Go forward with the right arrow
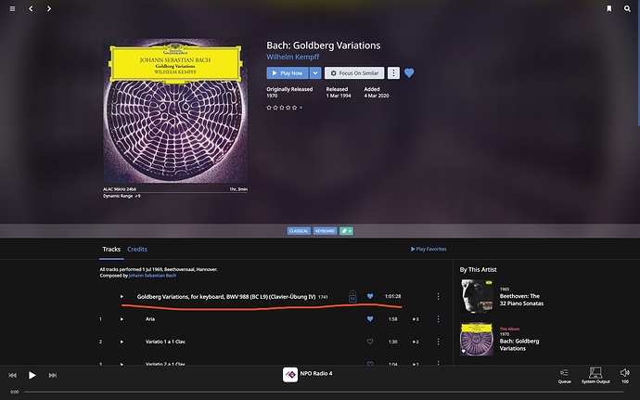640x400 pixels. tap(49, 8)
